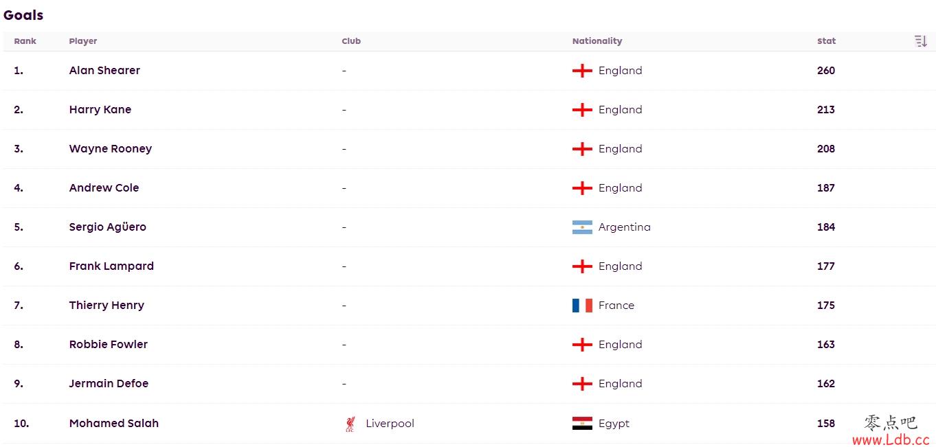The height and width of the screenshot is (447, 936).
Task: Click the France flag next to Thierry Henry
Action: pos(582,306)
